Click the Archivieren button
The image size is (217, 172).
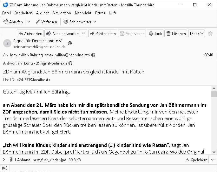[x=132, y=33]
